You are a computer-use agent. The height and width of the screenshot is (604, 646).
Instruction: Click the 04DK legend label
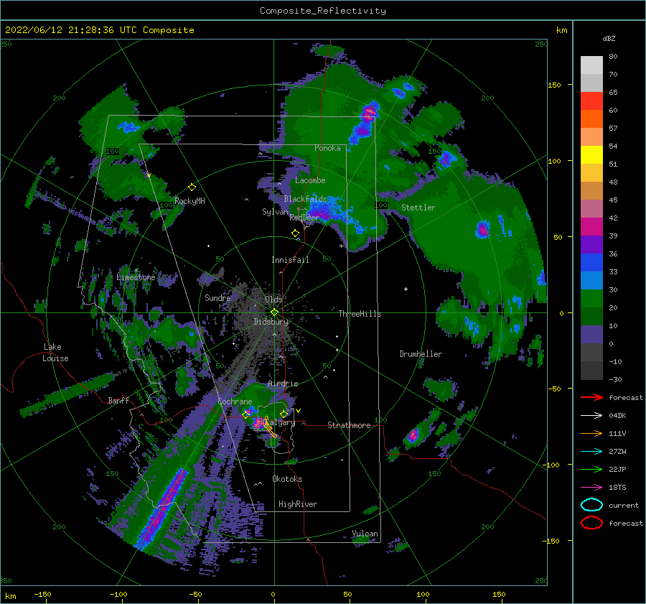click(x=617, y=416)
